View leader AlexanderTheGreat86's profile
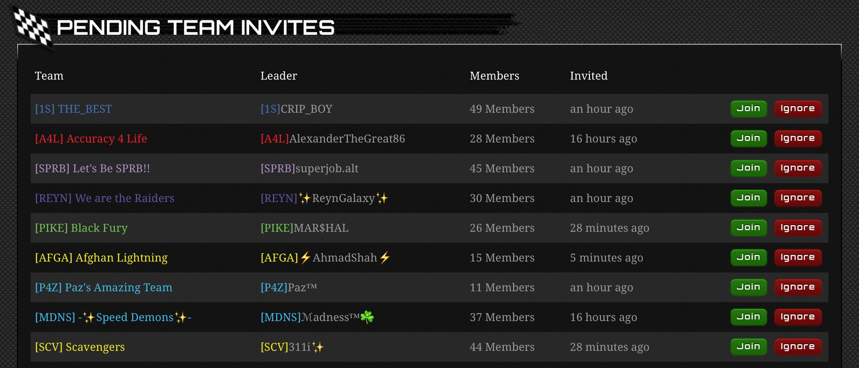The height and width of the screenshot is (368, 859). [334, 138]
